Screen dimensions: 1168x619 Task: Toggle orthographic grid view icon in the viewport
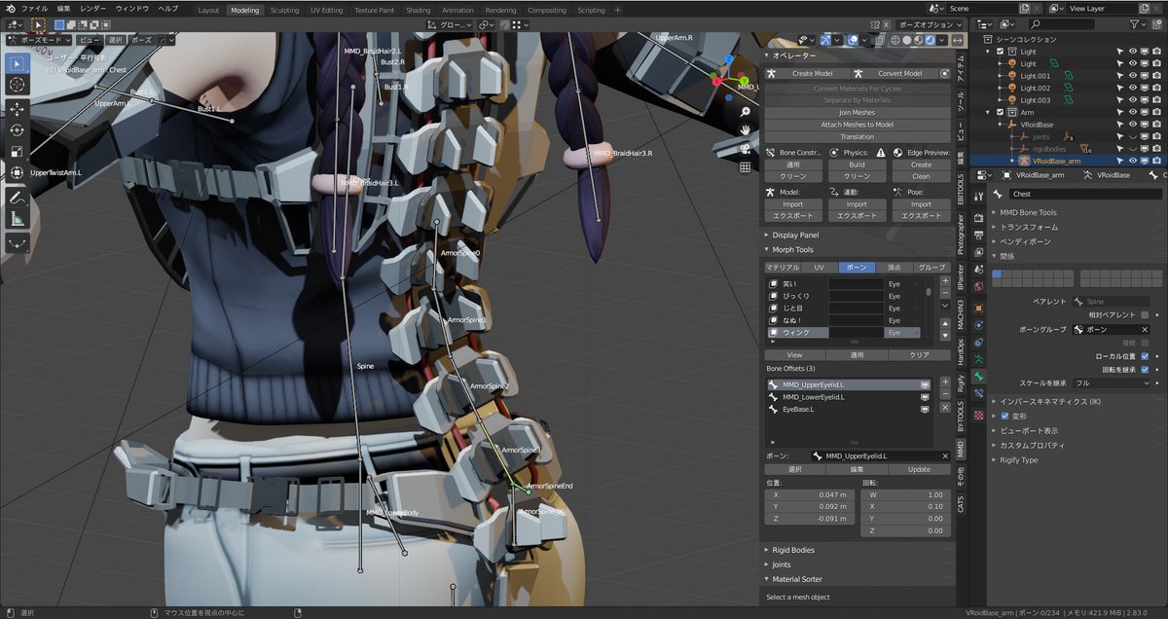(746, 166)
